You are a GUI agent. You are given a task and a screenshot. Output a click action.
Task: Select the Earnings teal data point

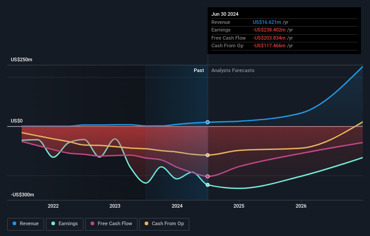coord(208,185)
